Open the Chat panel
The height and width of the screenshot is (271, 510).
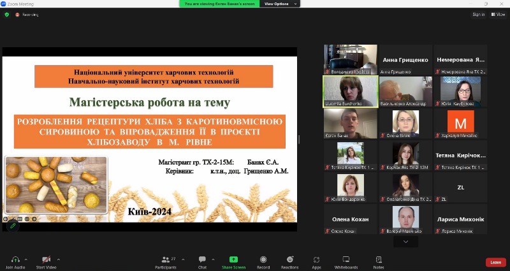pyautogui.click(x=202, y=262)
